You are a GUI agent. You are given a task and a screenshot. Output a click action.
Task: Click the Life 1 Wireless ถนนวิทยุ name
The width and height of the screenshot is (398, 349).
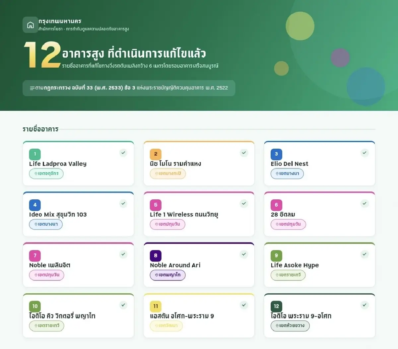(184, 215)
